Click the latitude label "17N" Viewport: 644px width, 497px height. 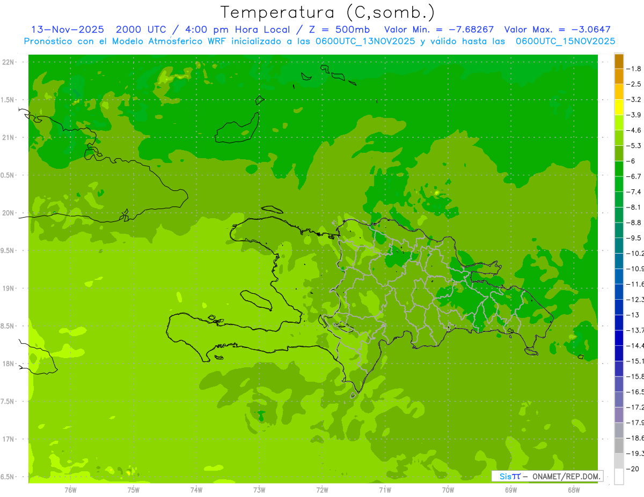[8, 439]
